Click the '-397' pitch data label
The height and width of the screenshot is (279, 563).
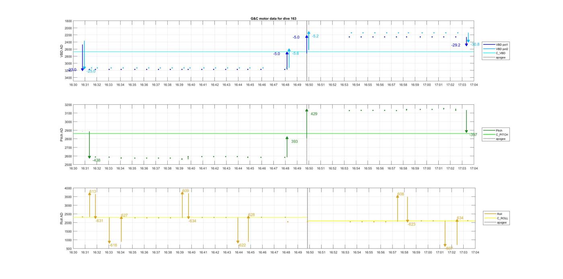pos(473,135)
